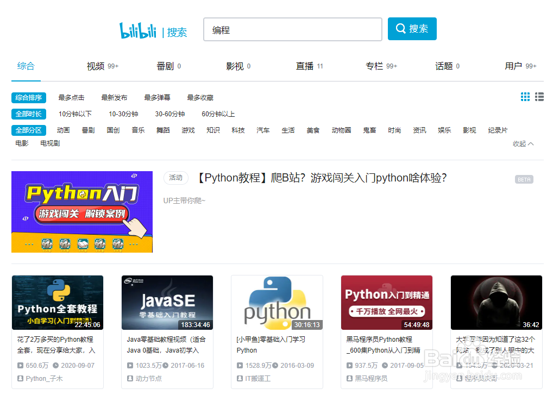Filter duration to 10分钟以下
The height and width of the screenshot is (395, 553).
[75, 114]
